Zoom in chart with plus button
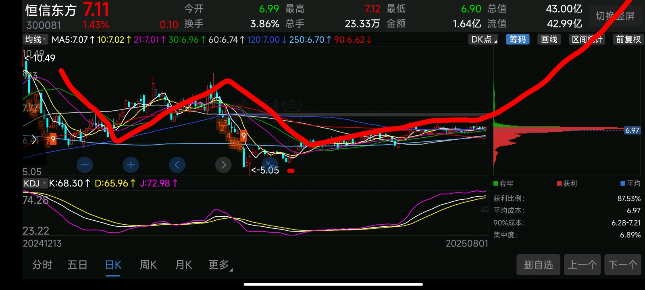This screenshot has height=290, width=645. coord(131,165)
